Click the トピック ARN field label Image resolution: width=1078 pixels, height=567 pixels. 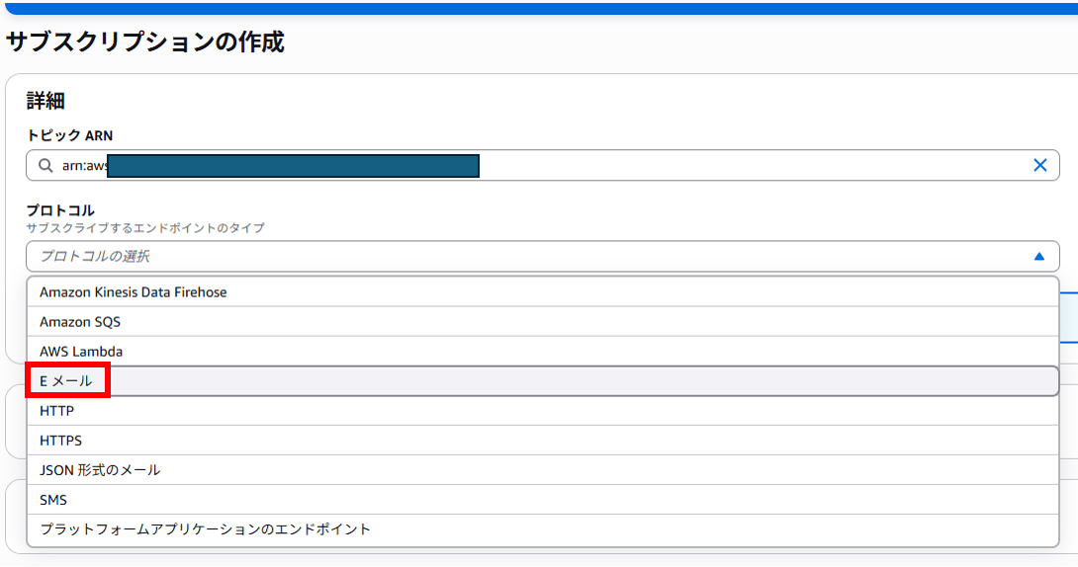69,135
